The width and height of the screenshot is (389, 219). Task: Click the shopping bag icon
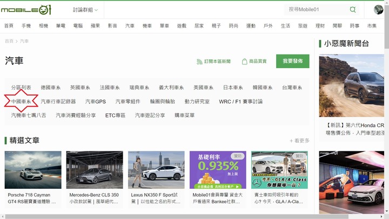click(244, 61)
